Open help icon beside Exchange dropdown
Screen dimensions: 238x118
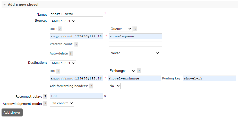point(139,71)
